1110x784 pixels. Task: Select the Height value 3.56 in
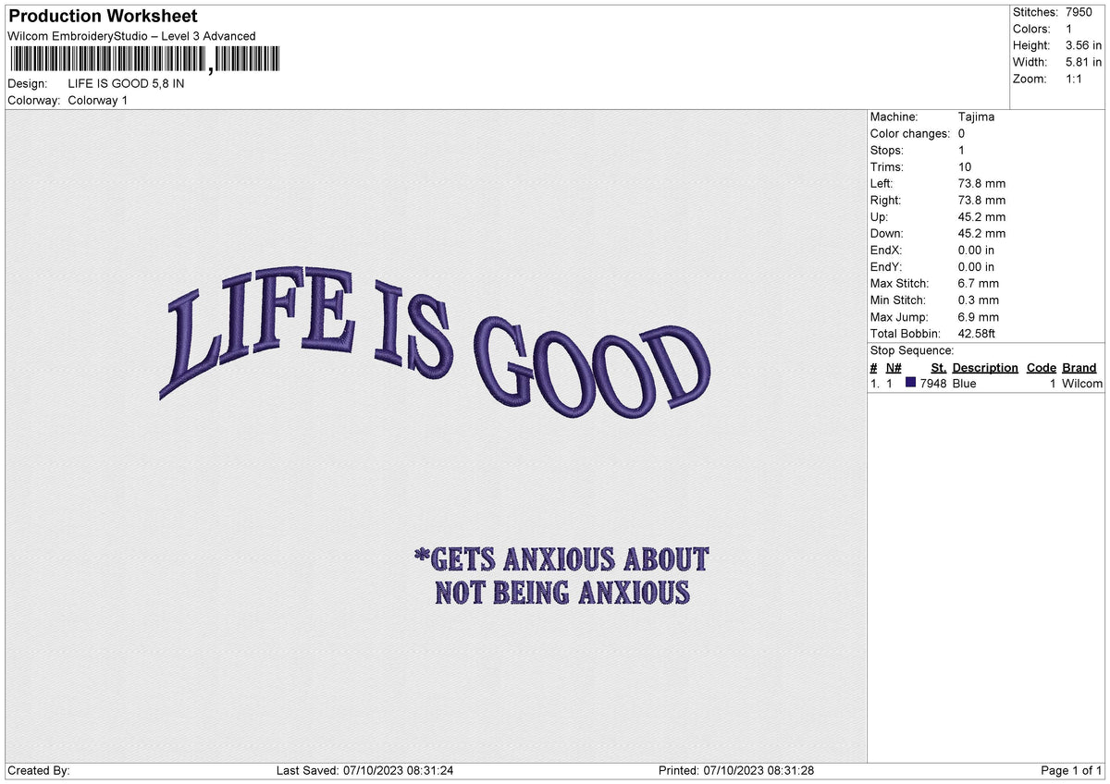[1084, 45]
